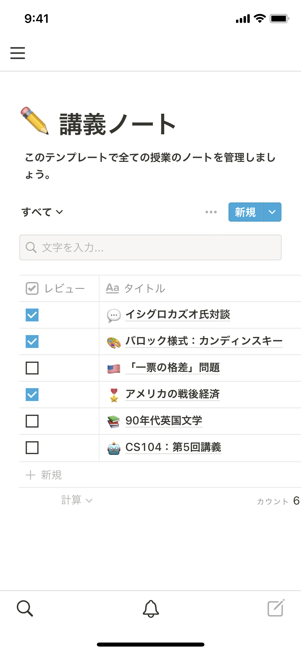Open the arrow dropdown beside 新規 button
This screenshot has width=301, height=653.
click(272, 212)
